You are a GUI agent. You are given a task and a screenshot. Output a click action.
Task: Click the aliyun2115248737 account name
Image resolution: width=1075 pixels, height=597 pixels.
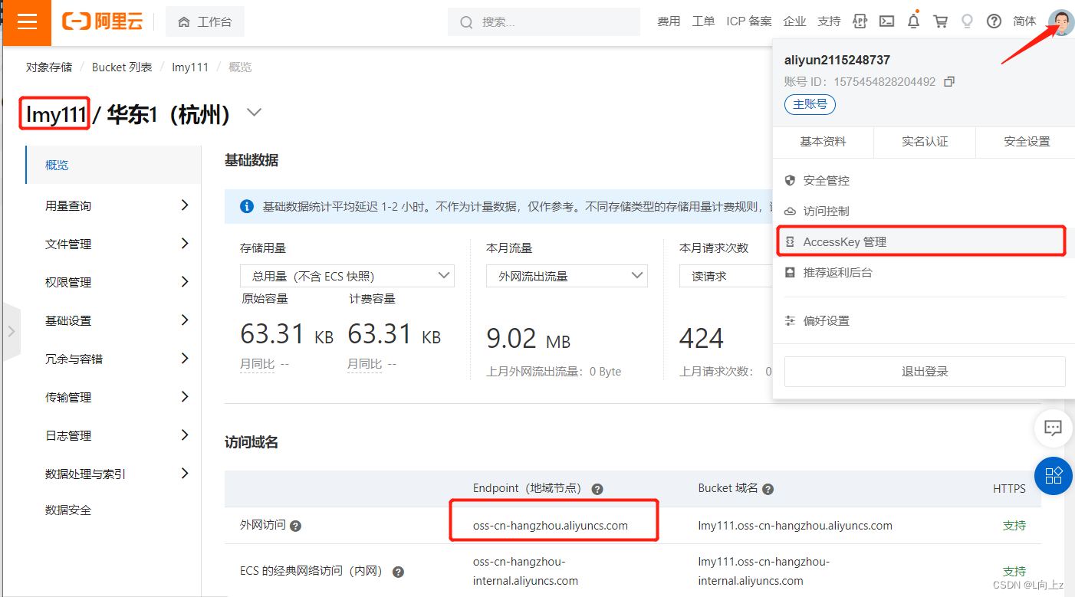click(837, 60)
